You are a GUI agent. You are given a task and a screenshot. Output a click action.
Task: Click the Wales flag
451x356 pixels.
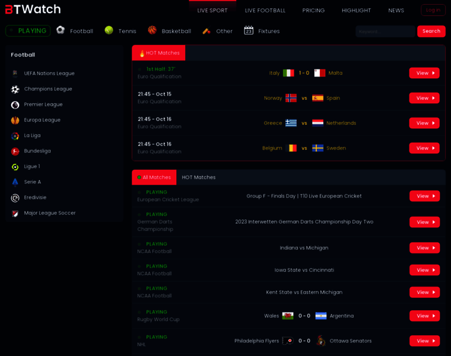coord(288,316)
